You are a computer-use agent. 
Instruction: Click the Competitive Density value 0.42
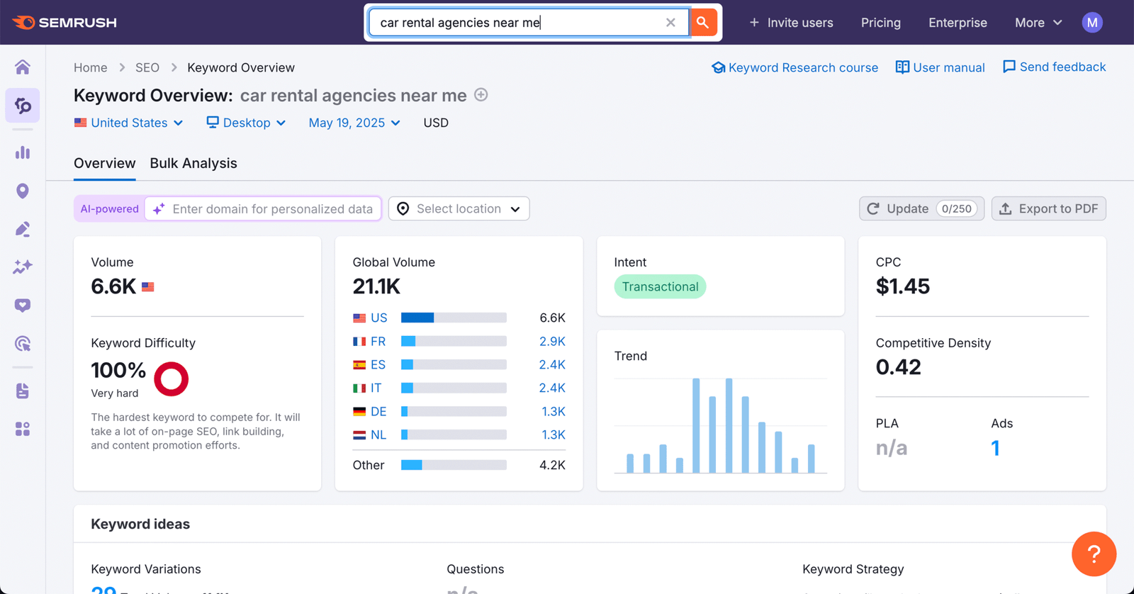point(898,367)
